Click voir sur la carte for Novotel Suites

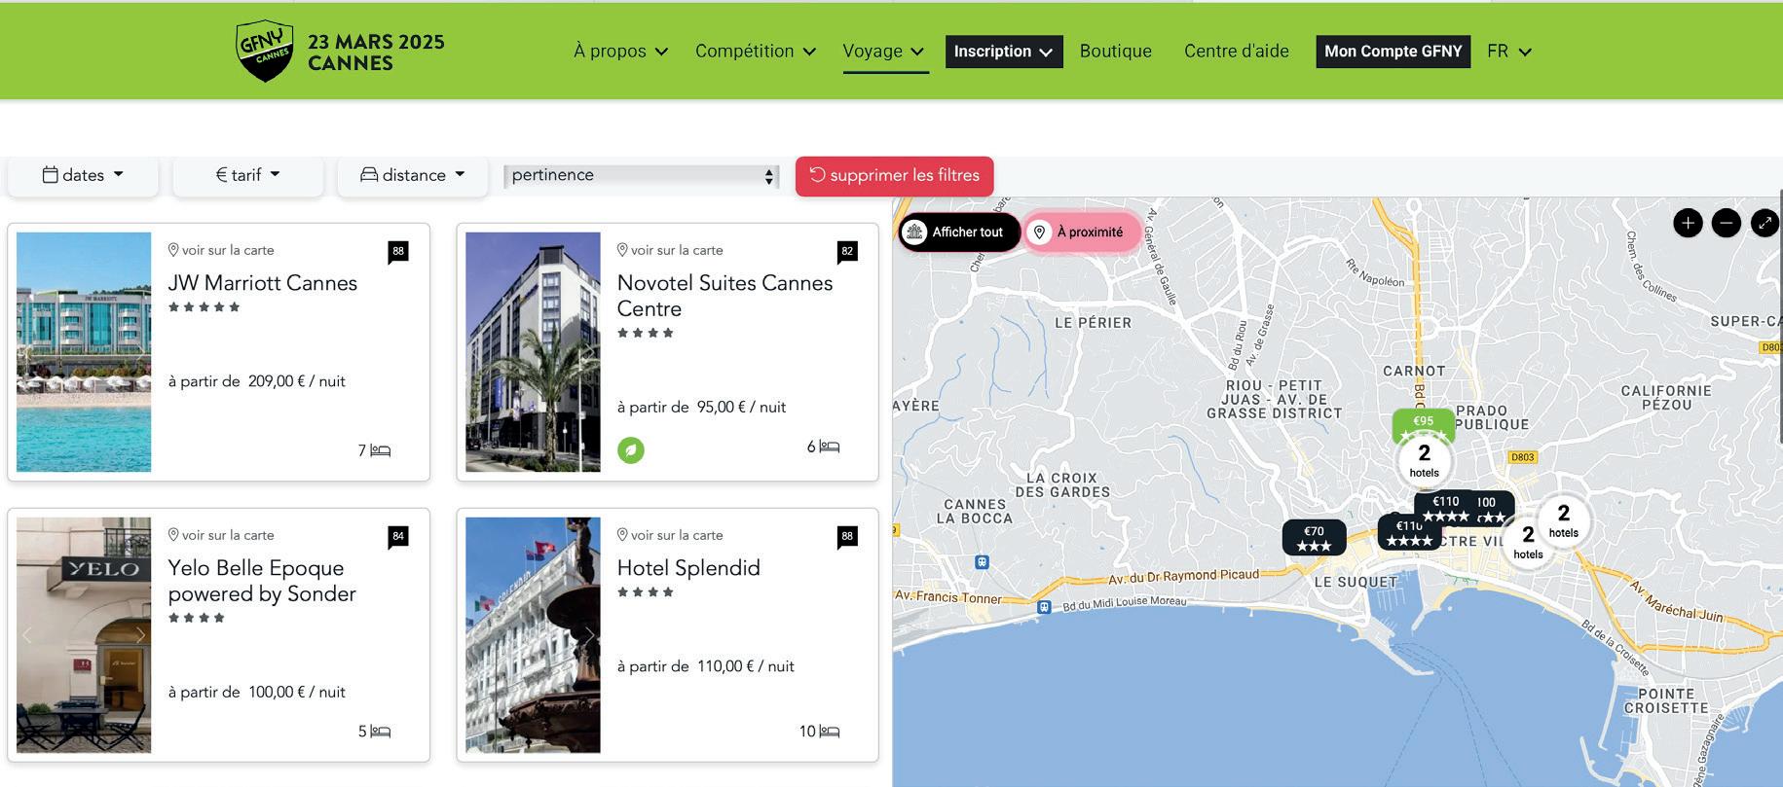point(670,250)
